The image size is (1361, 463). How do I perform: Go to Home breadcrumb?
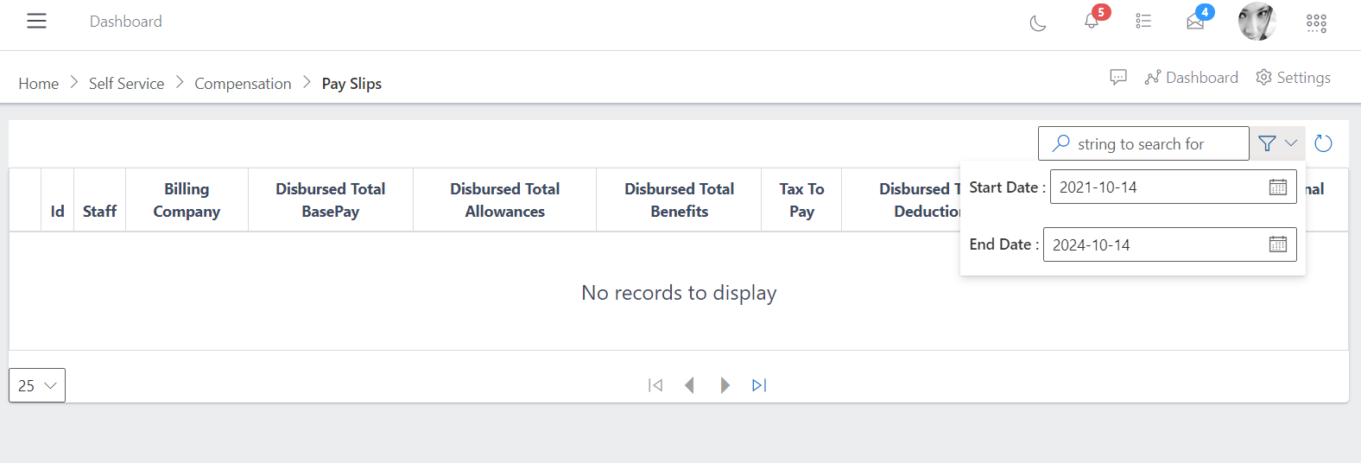coord(39,84)
